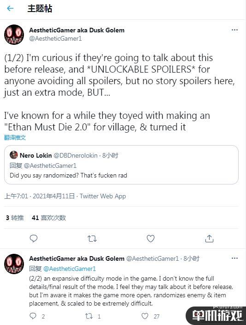Open AestheticGamer profile picture on main tweet
This screenshot has height=325, width=246.
coord(14,34)
